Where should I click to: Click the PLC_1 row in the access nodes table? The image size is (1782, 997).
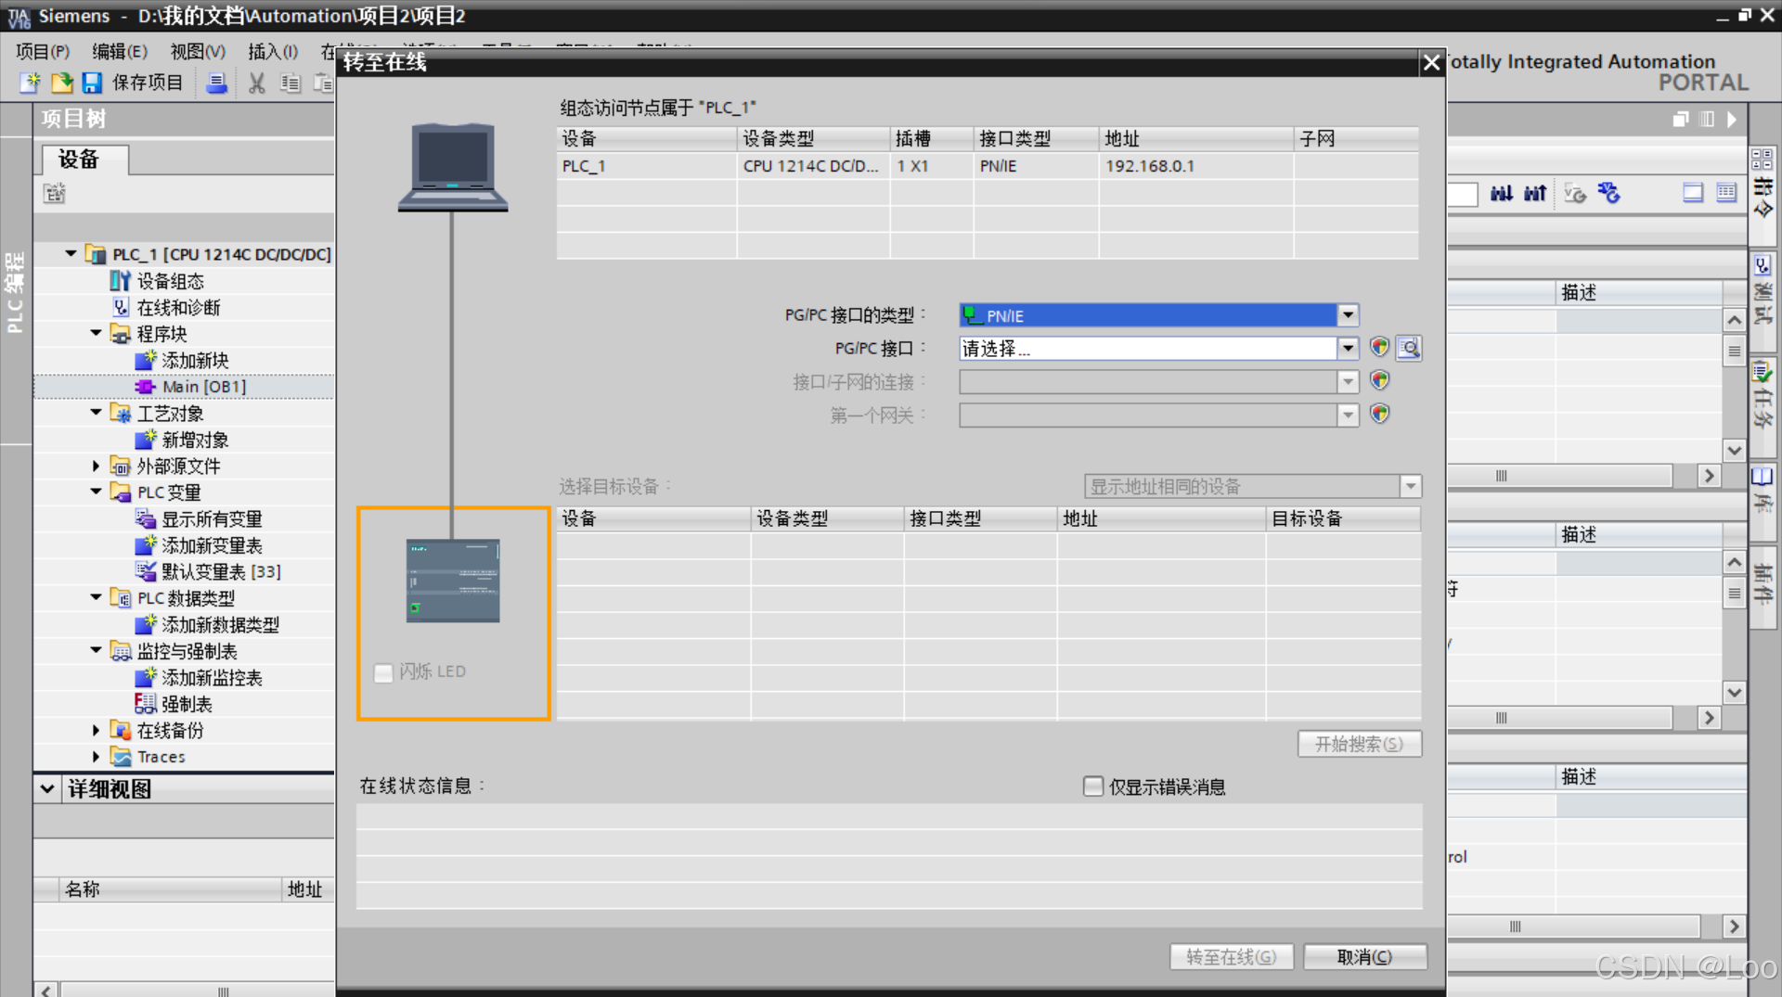click(987, 166)
